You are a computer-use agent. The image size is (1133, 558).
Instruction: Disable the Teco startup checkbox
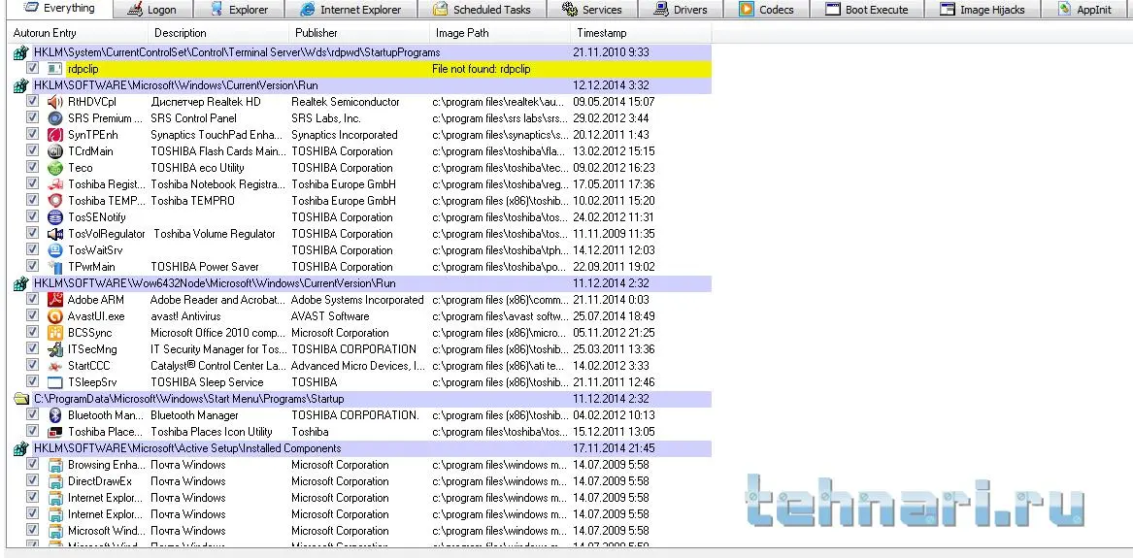(32, 167)
